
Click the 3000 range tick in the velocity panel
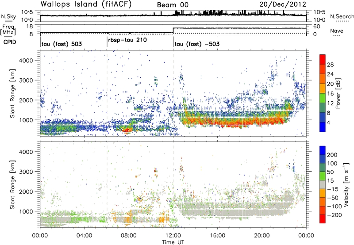[26, 172]
